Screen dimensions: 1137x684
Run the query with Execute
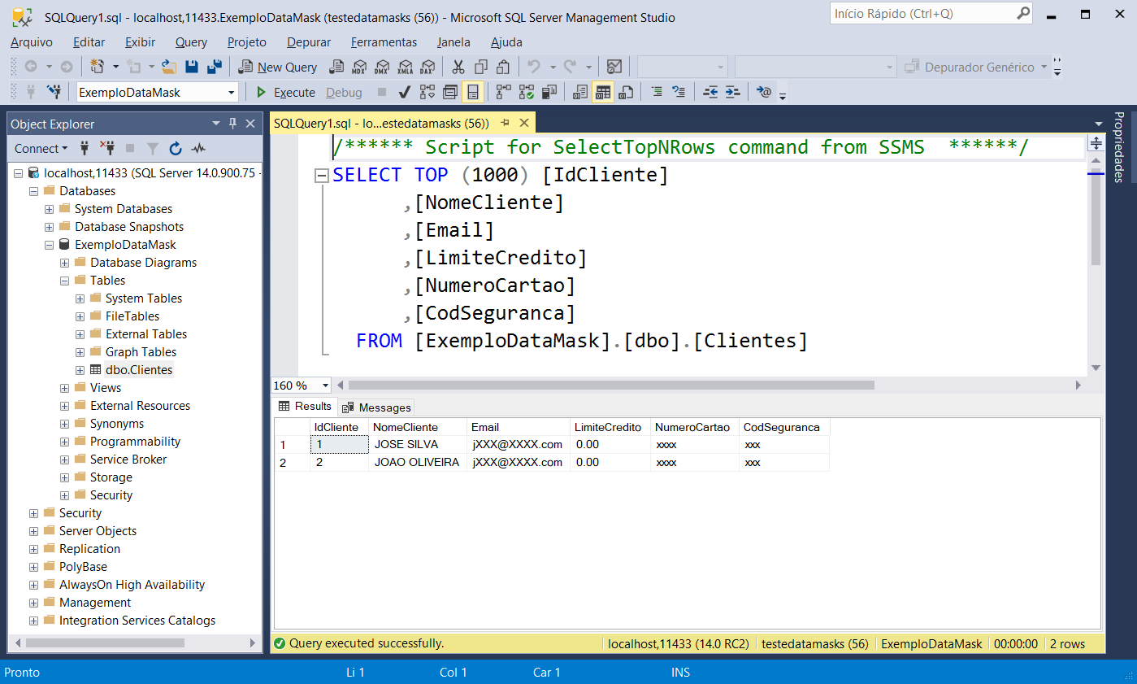pyautogui.click(x=285, y=92)
